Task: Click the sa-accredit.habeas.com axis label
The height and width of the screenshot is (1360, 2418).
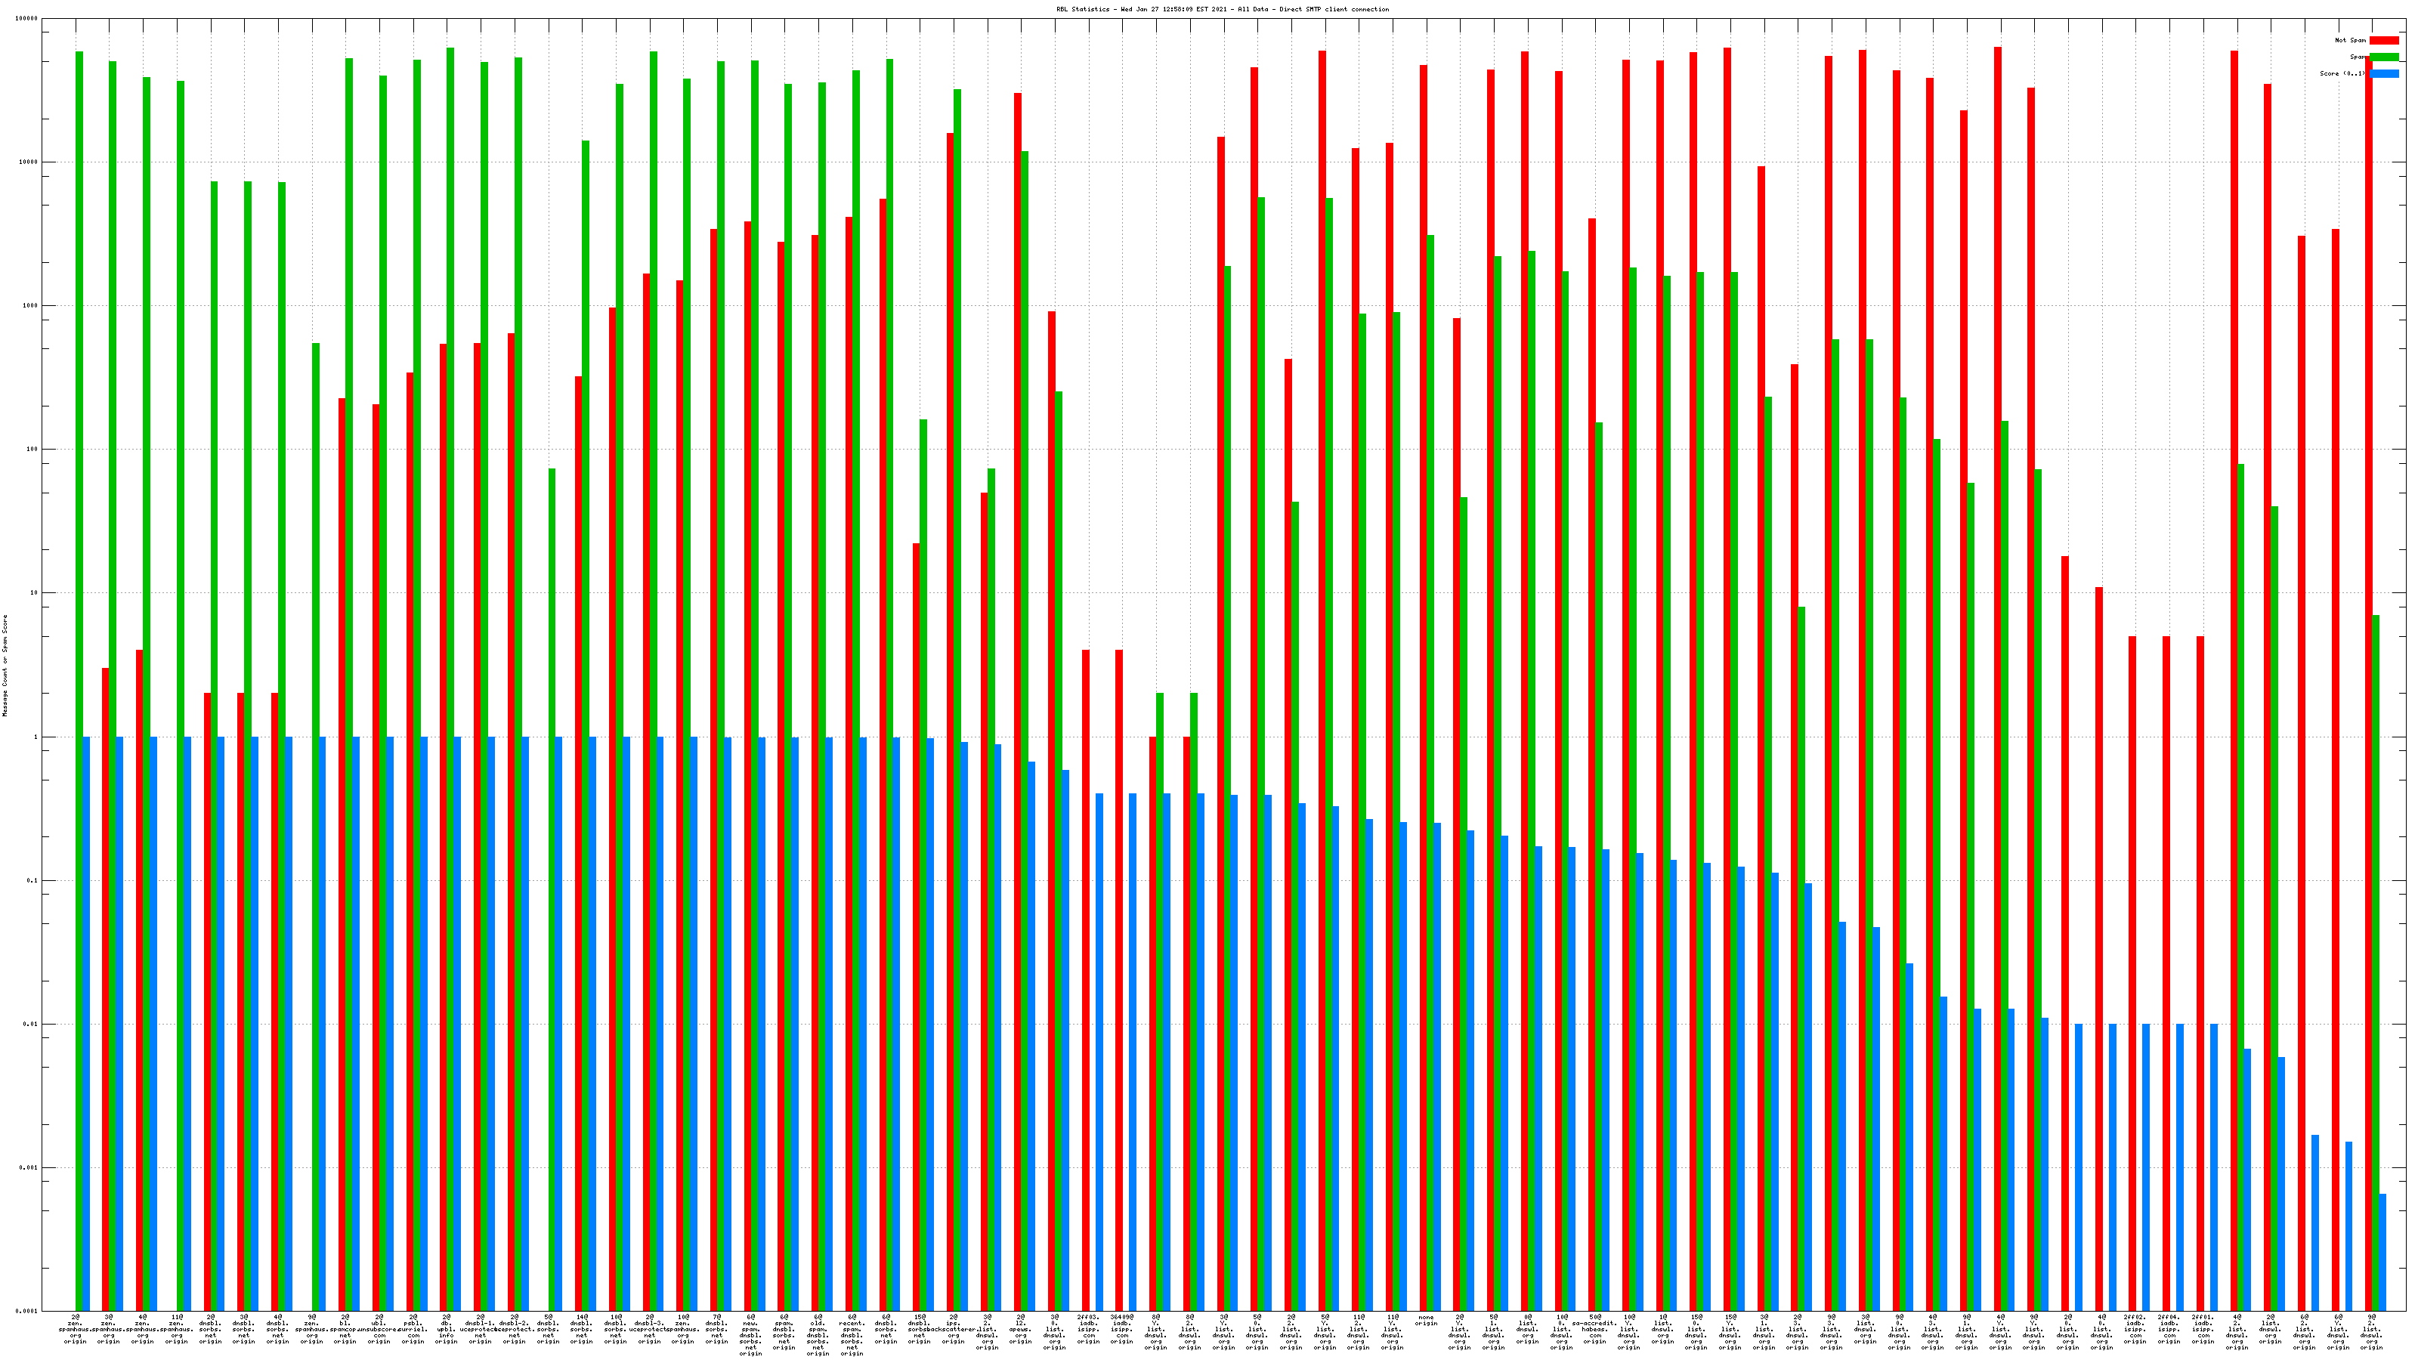Action: pyautogui.click(x=1595, y=1329)
